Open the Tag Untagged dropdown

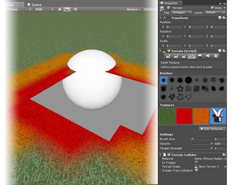(x=182, y=12)
